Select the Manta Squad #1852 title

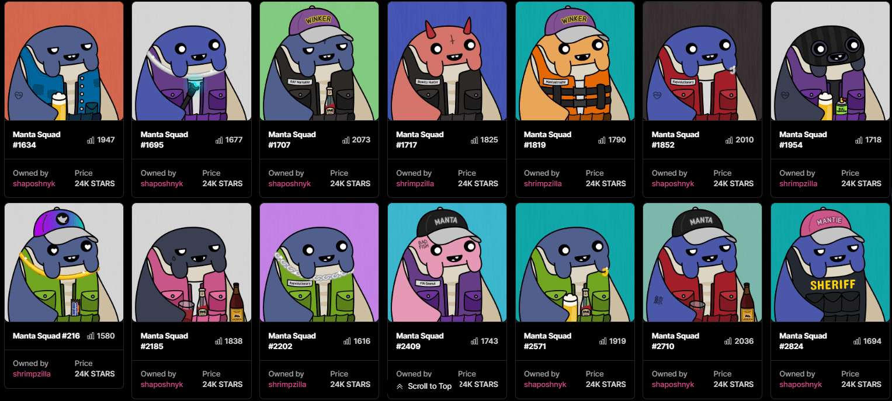coord(675,140)
